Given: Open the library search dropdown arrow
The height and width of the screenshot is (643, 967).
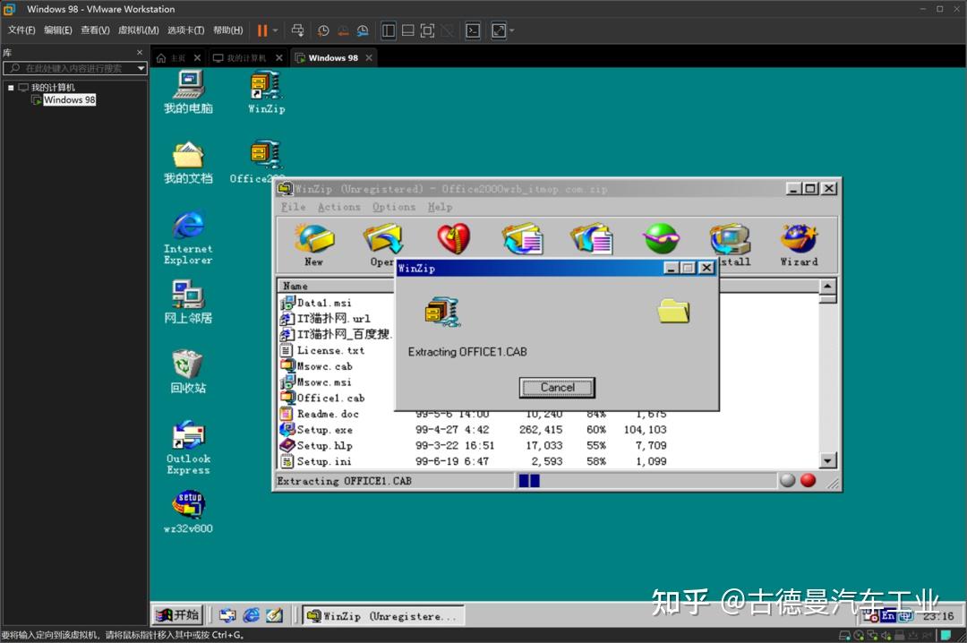Looking at the screenshot, I should coord(140,68).
